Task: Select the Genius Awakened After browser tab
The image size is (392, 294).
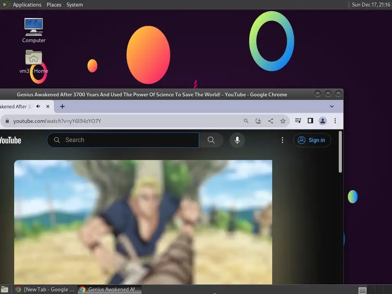Action: pos(26,106)
